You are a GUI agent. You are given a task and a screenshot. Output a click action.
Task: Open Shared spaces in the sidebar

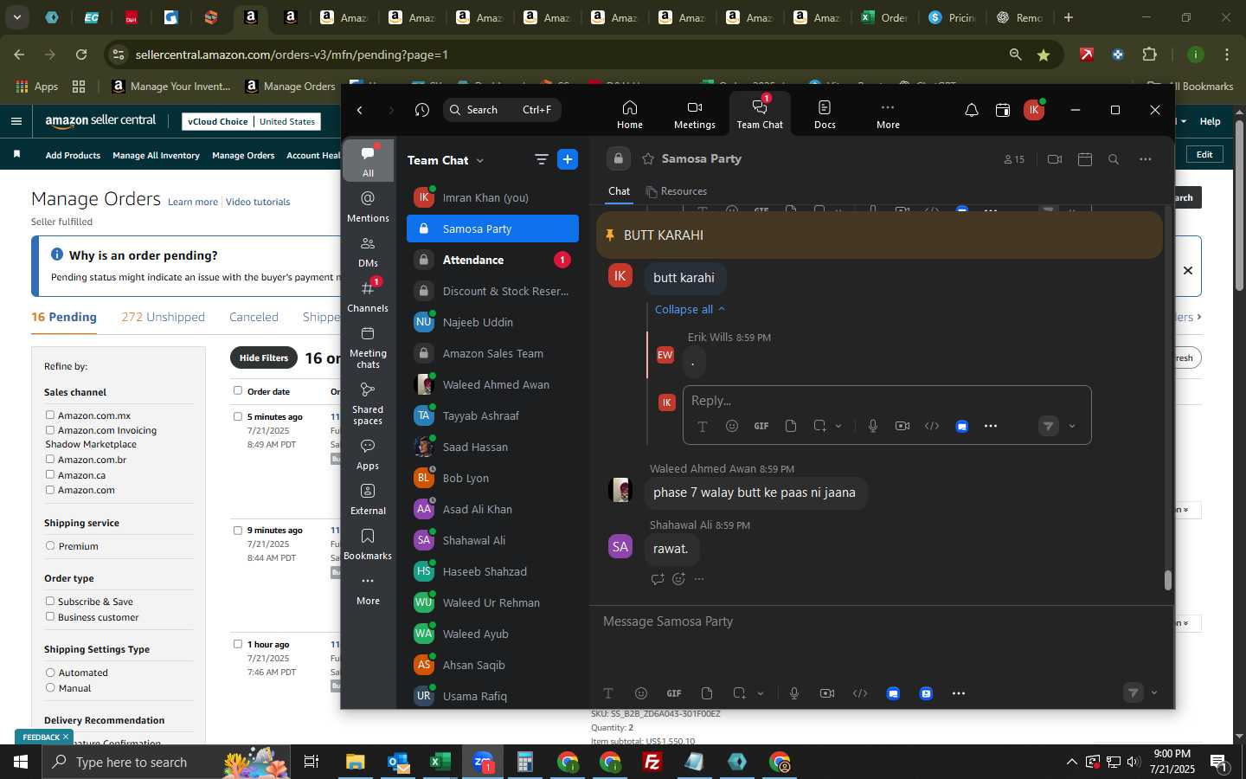pos(368,403)
